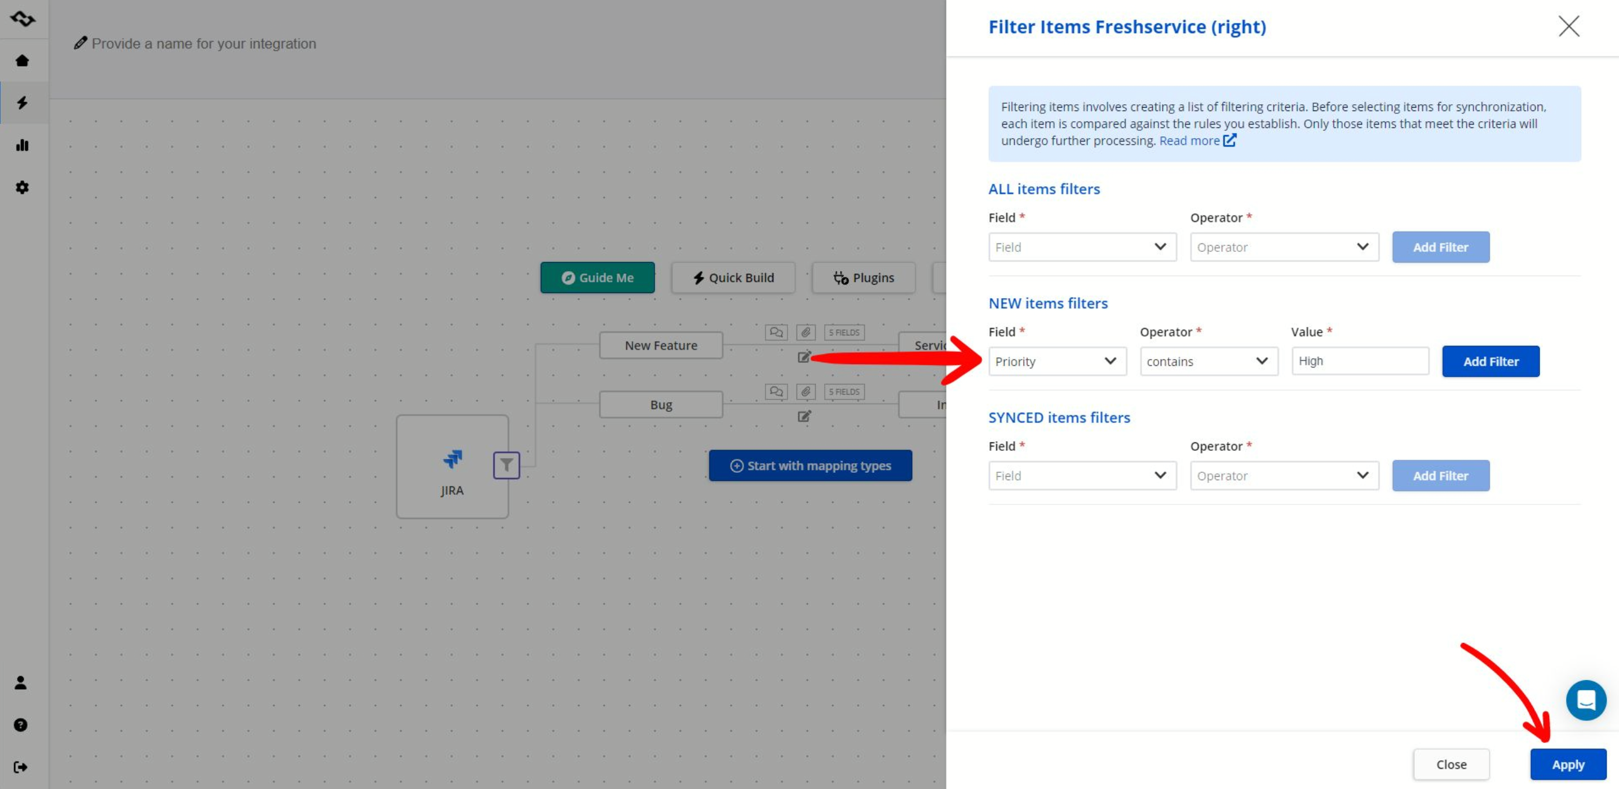The width and height of the screenshot is (1619, 789).
Task: Open the Operator dropdown under SYNCED items filters
Action: [x=1284, y=476]
